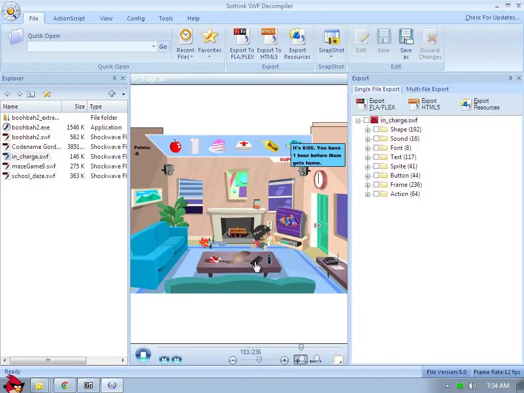Click Export To FLA/FLEX ribbon icon

click(242, 44)
